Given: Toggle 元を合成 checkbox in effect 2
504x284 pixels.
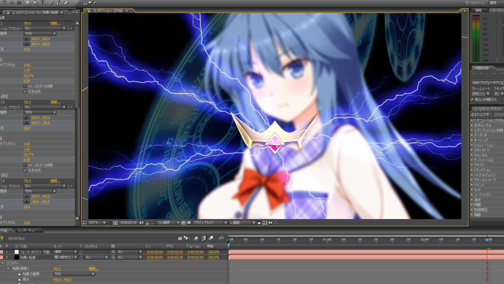Looking at the screenshot, I should coord(25,170).
